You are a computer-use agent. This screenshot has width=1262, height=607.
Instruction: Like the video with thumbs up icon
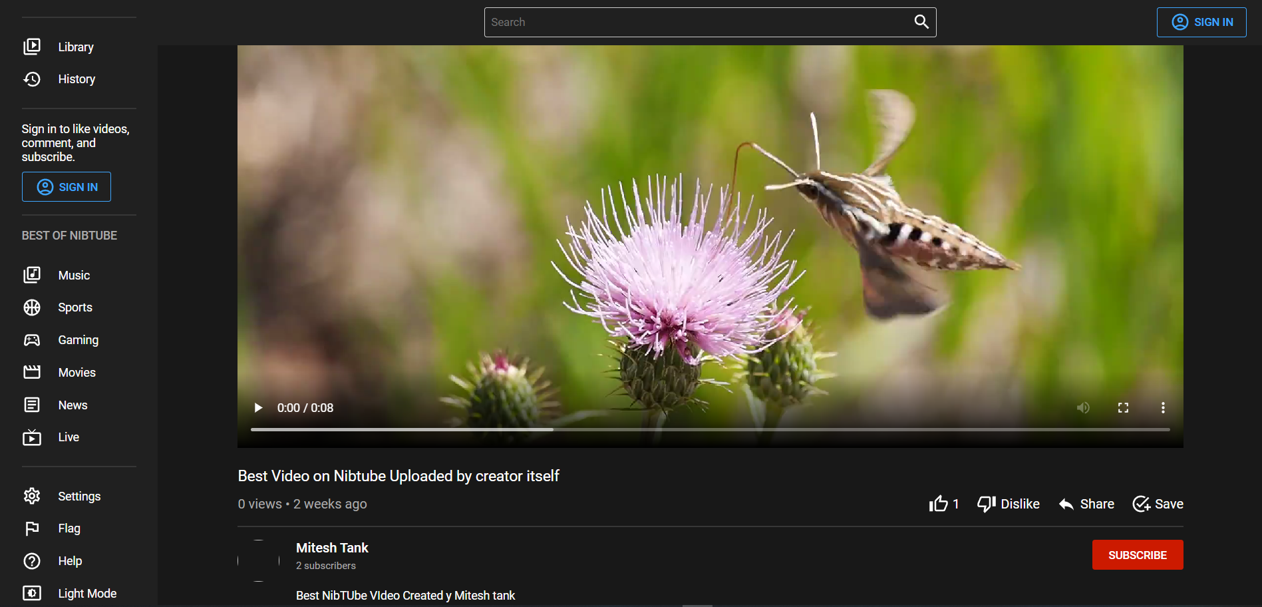939,504
